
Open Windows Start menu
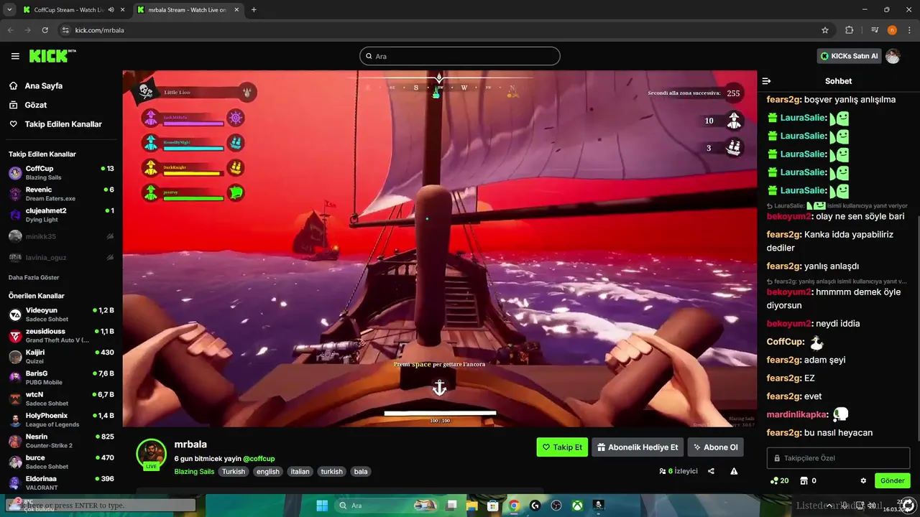322,506
